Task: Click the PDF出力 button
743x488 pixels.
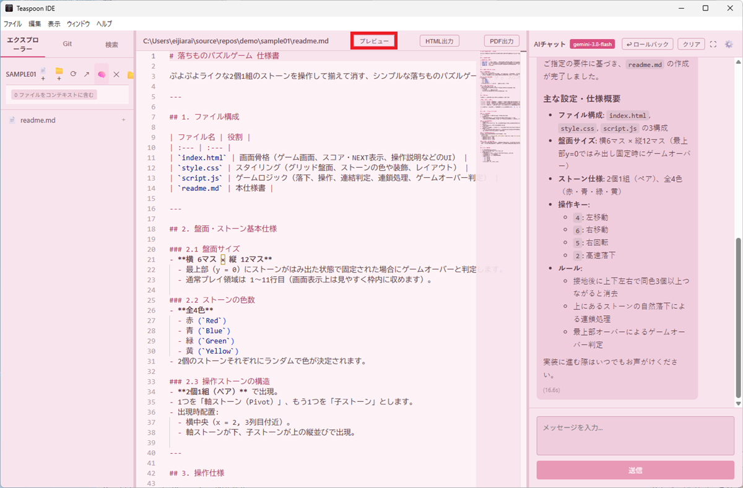Action: [502, 41]
